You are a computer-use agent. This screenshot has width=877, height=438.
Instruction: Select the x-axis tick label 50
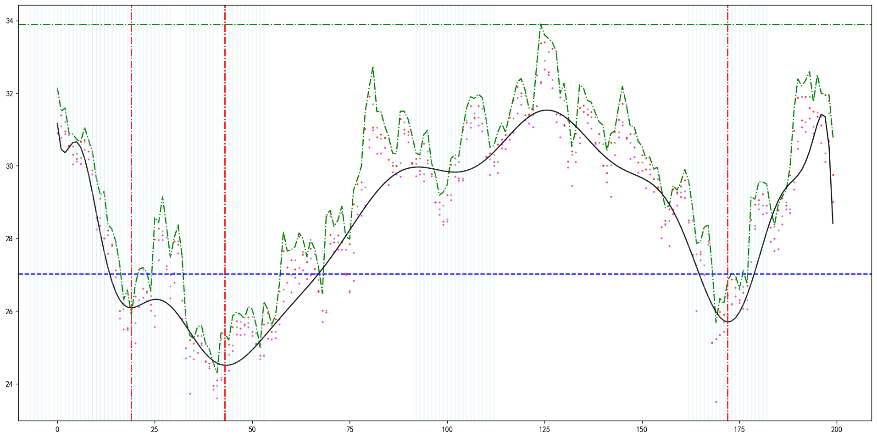coord(252,430)
